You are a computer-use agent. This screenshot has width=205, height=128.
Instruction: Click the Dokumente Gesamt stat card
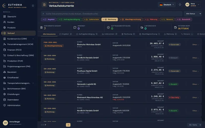point(54,27)
